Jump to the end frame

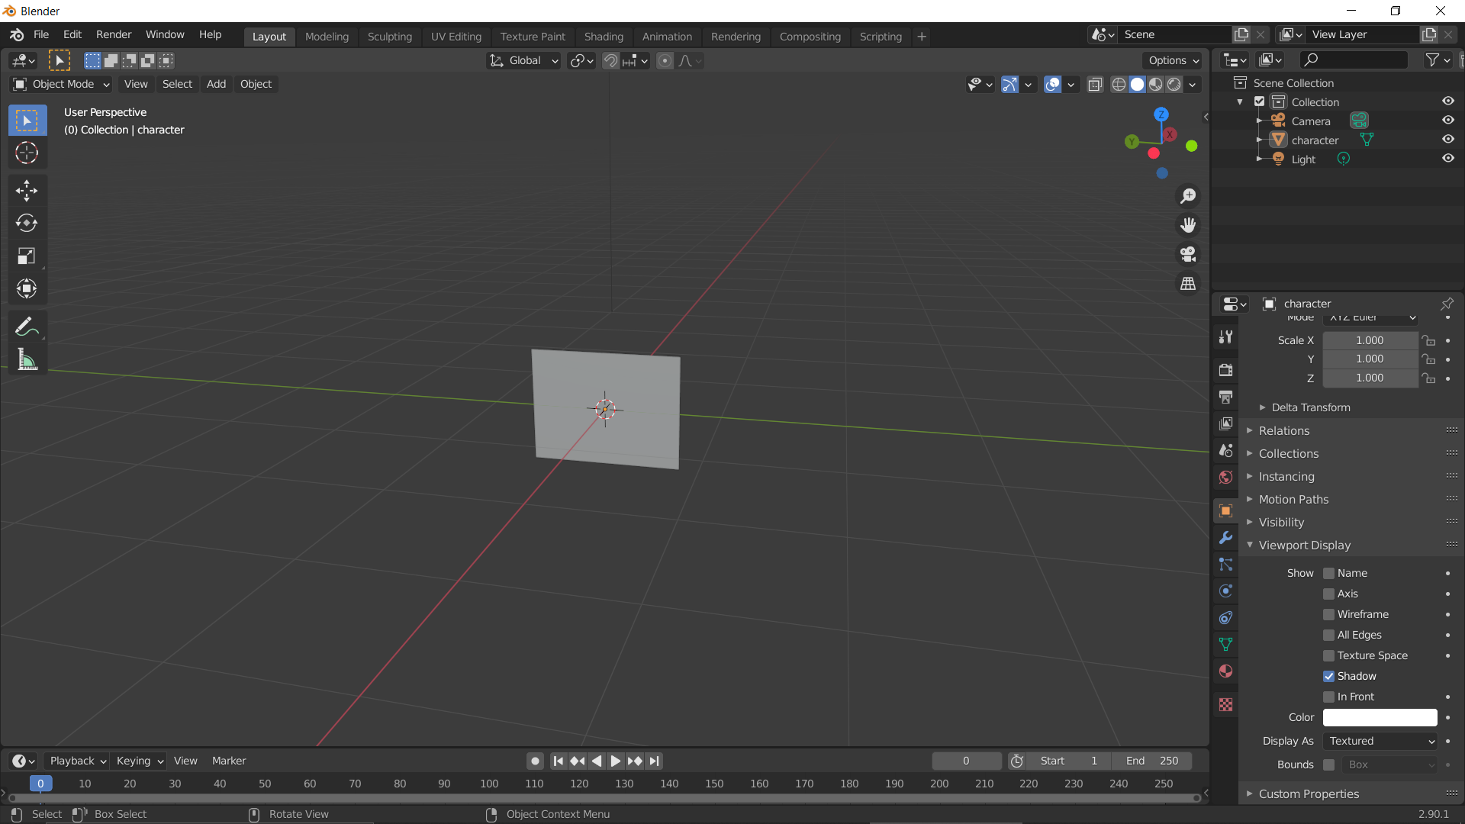tap(654, 761)
